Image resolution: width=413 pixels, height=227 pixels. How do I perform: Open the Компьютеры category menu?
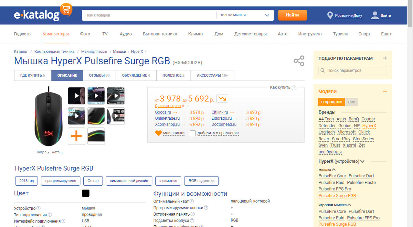(56, 34)
